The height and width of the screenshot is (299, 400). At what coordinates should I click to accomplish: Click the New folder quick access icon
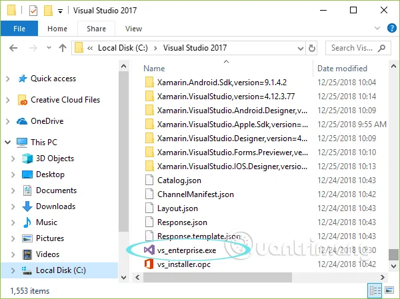point(48,11)
